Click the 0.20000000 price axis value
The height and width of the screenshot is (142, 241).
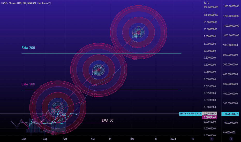click(x=210, y=65)
